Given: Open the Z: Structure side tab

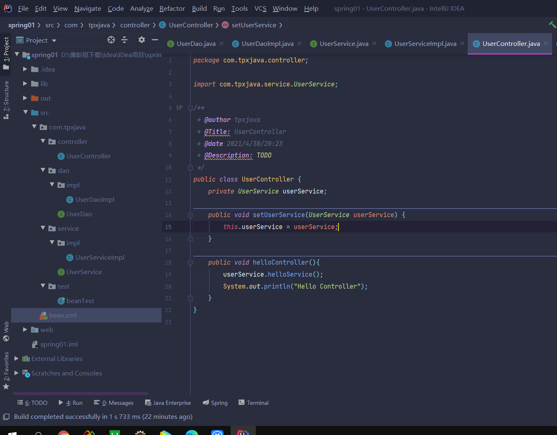Looking at the screenshot, I should click(6, 100).
